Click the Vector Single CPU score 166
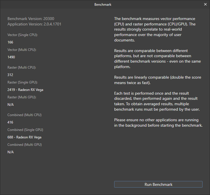 click(10, 42)
